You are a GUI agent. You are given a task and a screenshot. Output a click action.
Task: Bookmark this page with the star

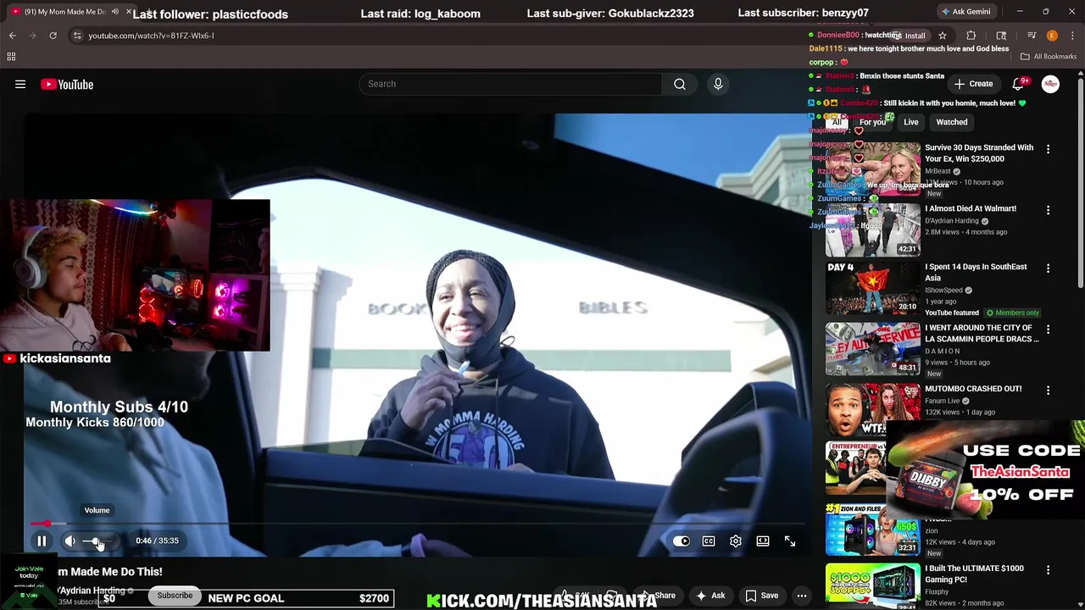coord(943,36)
